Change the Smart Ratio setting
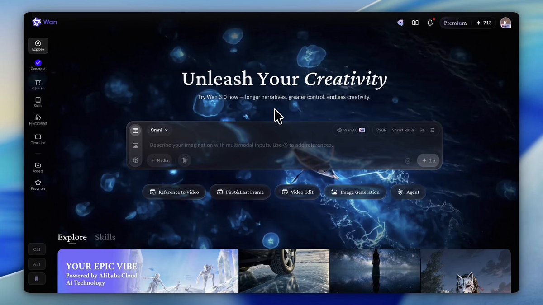 [403, 130]
